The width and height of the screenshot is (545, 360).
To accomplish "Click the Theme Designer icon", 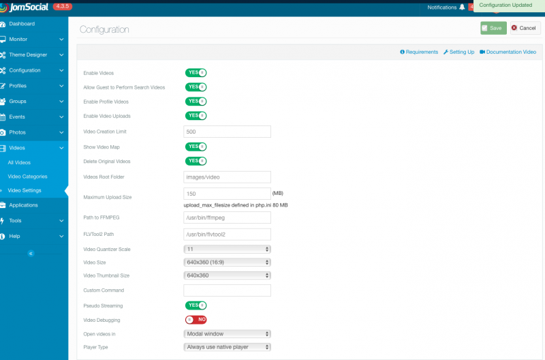I will pyautogui.click(x=3, y=55).
